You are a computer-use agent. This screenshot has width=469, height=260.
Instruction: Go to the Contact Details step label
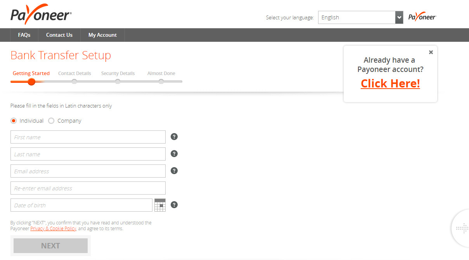74,73
